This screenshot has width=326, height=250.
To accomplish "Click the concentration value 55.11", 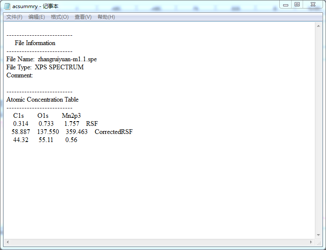I will 46,140.
